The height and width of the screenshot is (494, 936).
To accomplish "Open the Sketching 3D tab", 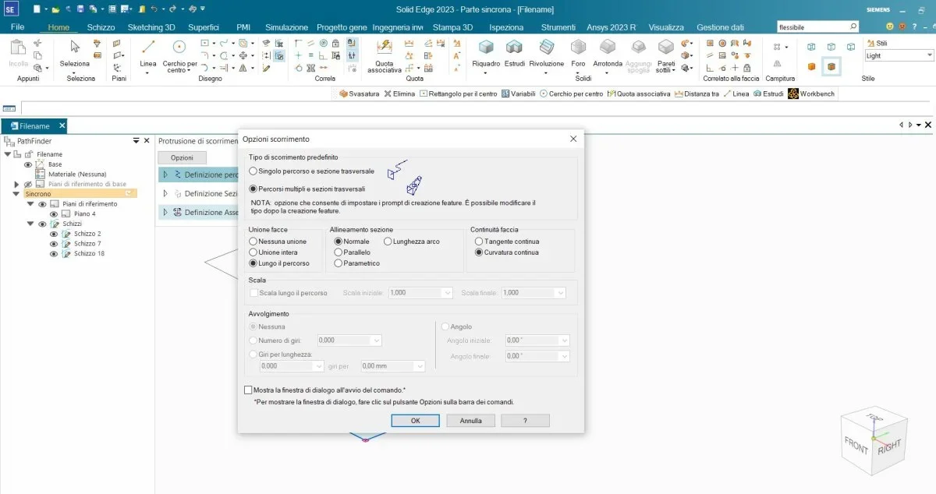I will pyautogui.click(x=151, y=26).
